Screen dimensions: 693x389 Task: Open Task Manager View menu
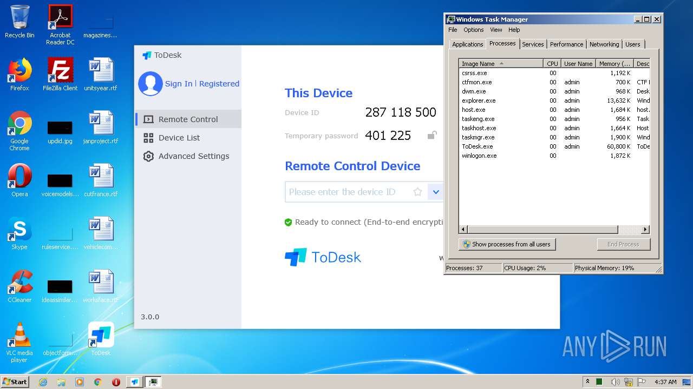496,30
